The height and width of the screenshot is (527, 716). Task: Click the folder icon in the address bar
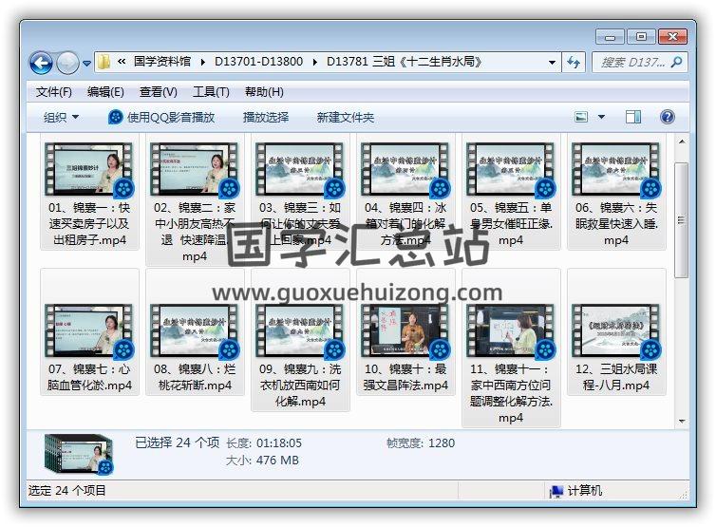pyautogui.click(x=104, y=62)
